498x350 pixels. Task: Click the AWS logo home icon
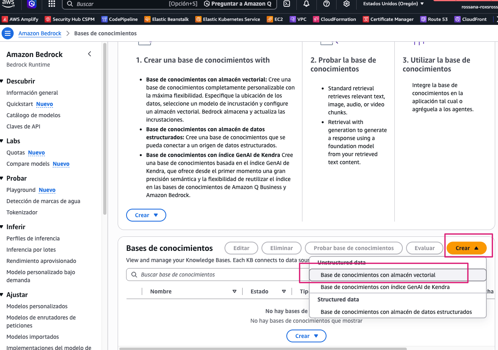[x=9, y=4]
